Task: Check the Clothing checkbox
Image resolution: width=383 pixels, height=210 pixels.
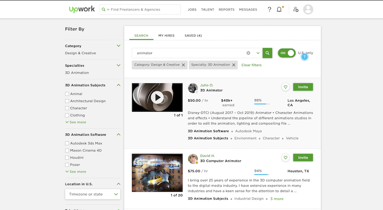Action: click(67, 115)
